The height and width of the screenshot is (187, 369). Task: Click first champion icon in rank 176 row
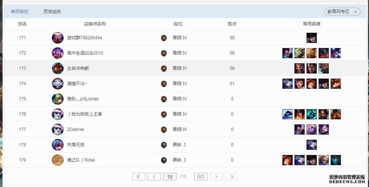[x=288, y=114]
